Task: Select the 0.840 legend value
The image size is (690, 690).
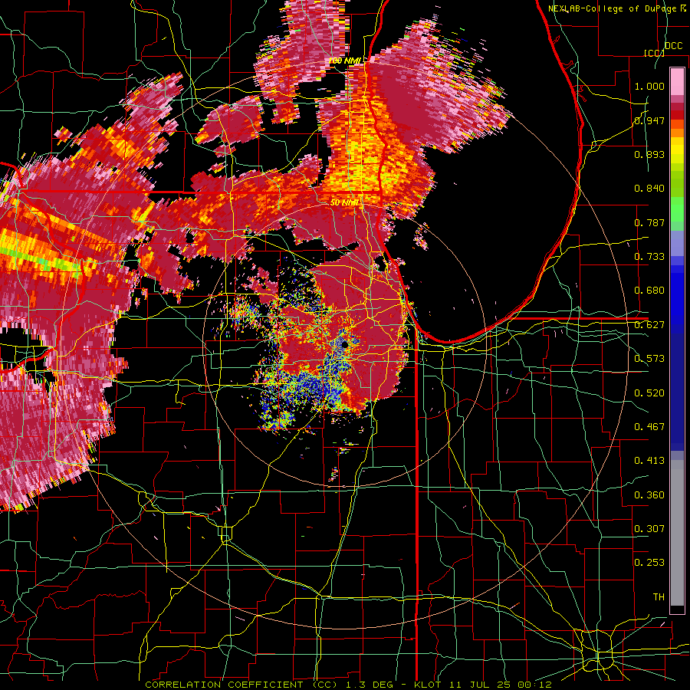Action: pyautogui.click(x=649, y=189)
